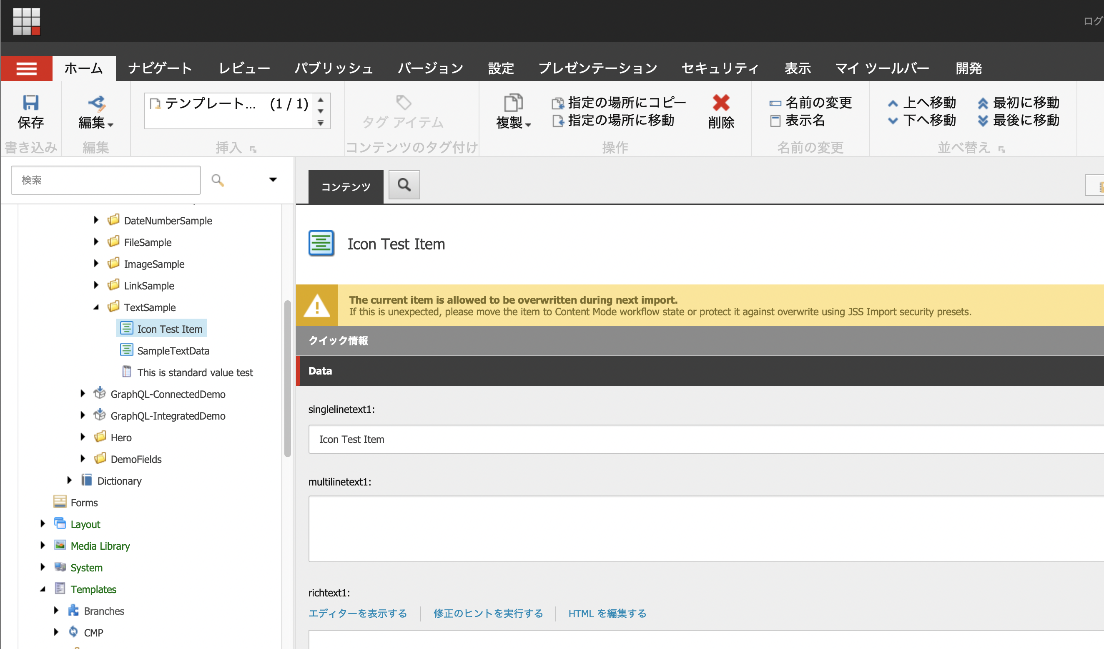This screenshot has height=649, width=1104.
Task: Switch to the レビュー ribbon tab
Action: (x=244, y=68)
